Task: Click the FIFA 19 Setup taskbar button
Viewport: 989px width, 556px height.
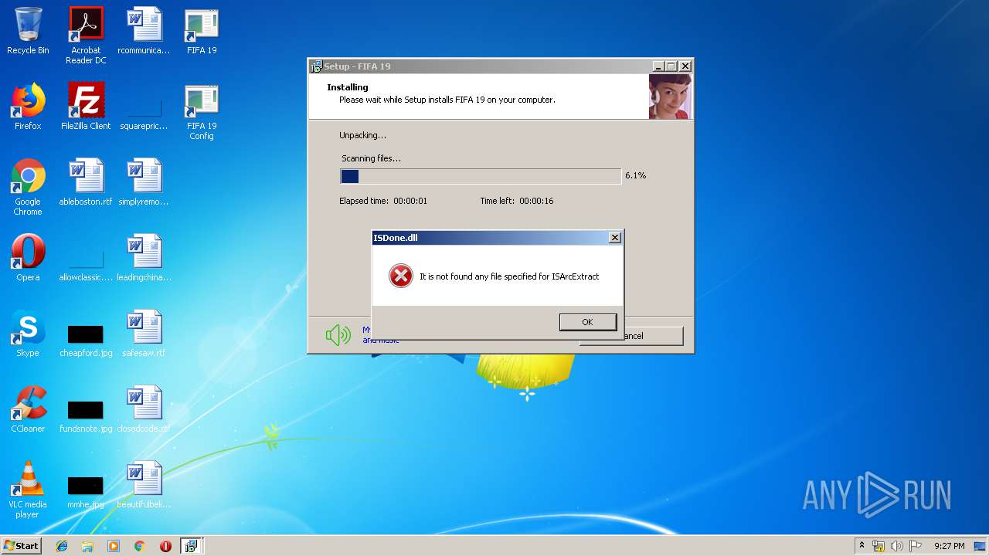Action: [191, 546]
